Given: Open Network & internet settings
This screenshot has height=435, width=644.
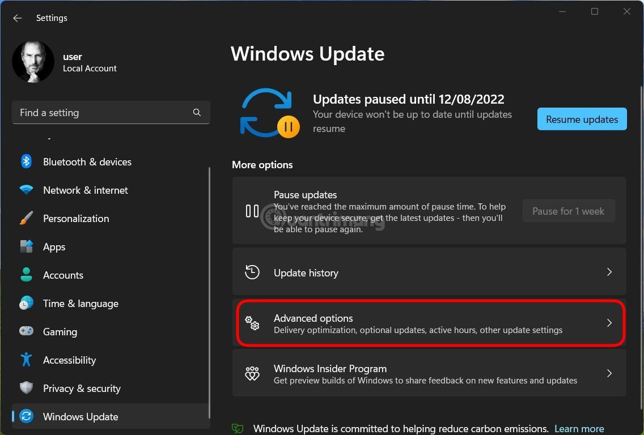Looking at the screenshot, I should pos(111,190).
